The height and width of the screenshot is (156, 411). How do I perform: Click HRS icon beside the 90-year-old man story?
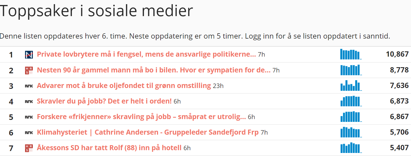tap(29, 70)
